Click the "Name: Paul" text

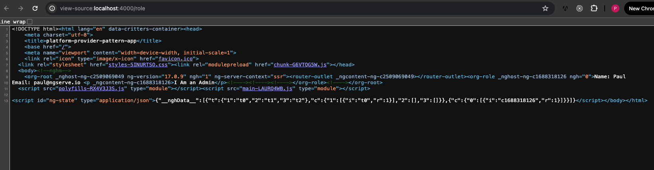coord(610,77)
